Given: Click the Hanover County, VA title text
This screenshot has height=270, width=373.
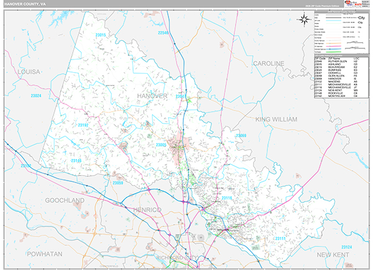Looking at the screenshot, I should coord(26,4).
